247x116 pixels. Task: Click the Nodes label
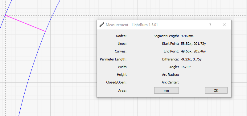point(121,36)
